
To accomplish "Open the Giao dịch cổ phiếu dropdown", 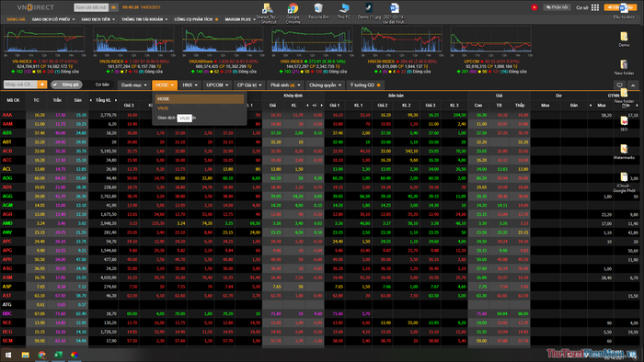I will pos(53,19).
